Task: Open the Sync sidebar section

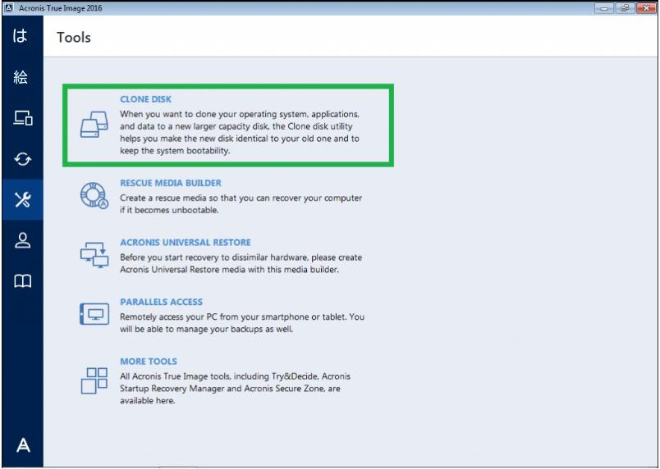Action: coord(22,159)
